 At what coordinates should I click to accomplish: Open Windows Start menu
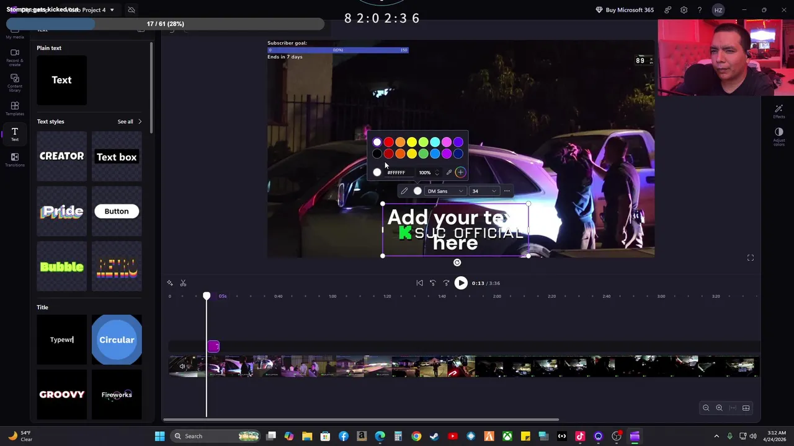[x=159, y=436]
